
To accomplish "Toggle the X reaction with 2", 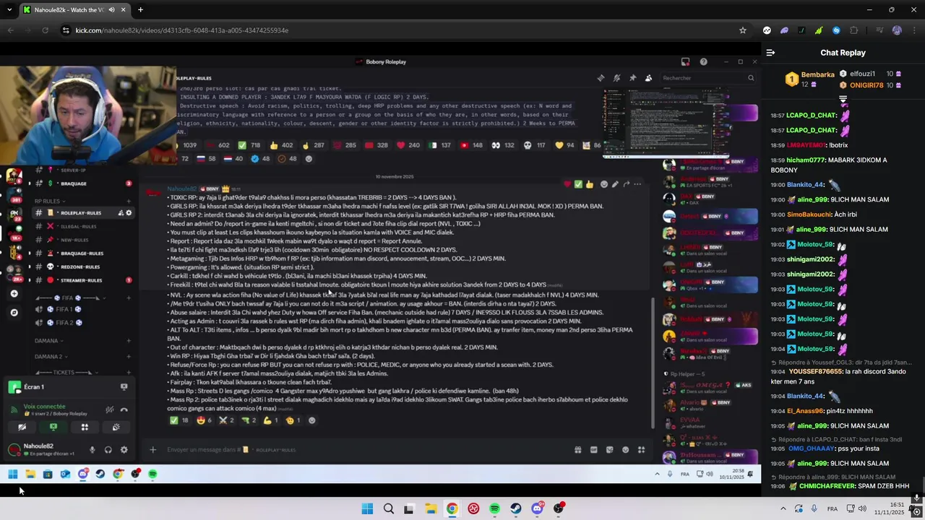I will (226, 420).
